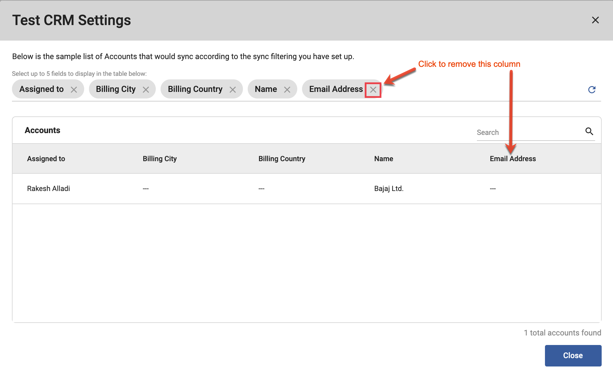Click the dialog close X icon

coord(595,20)
